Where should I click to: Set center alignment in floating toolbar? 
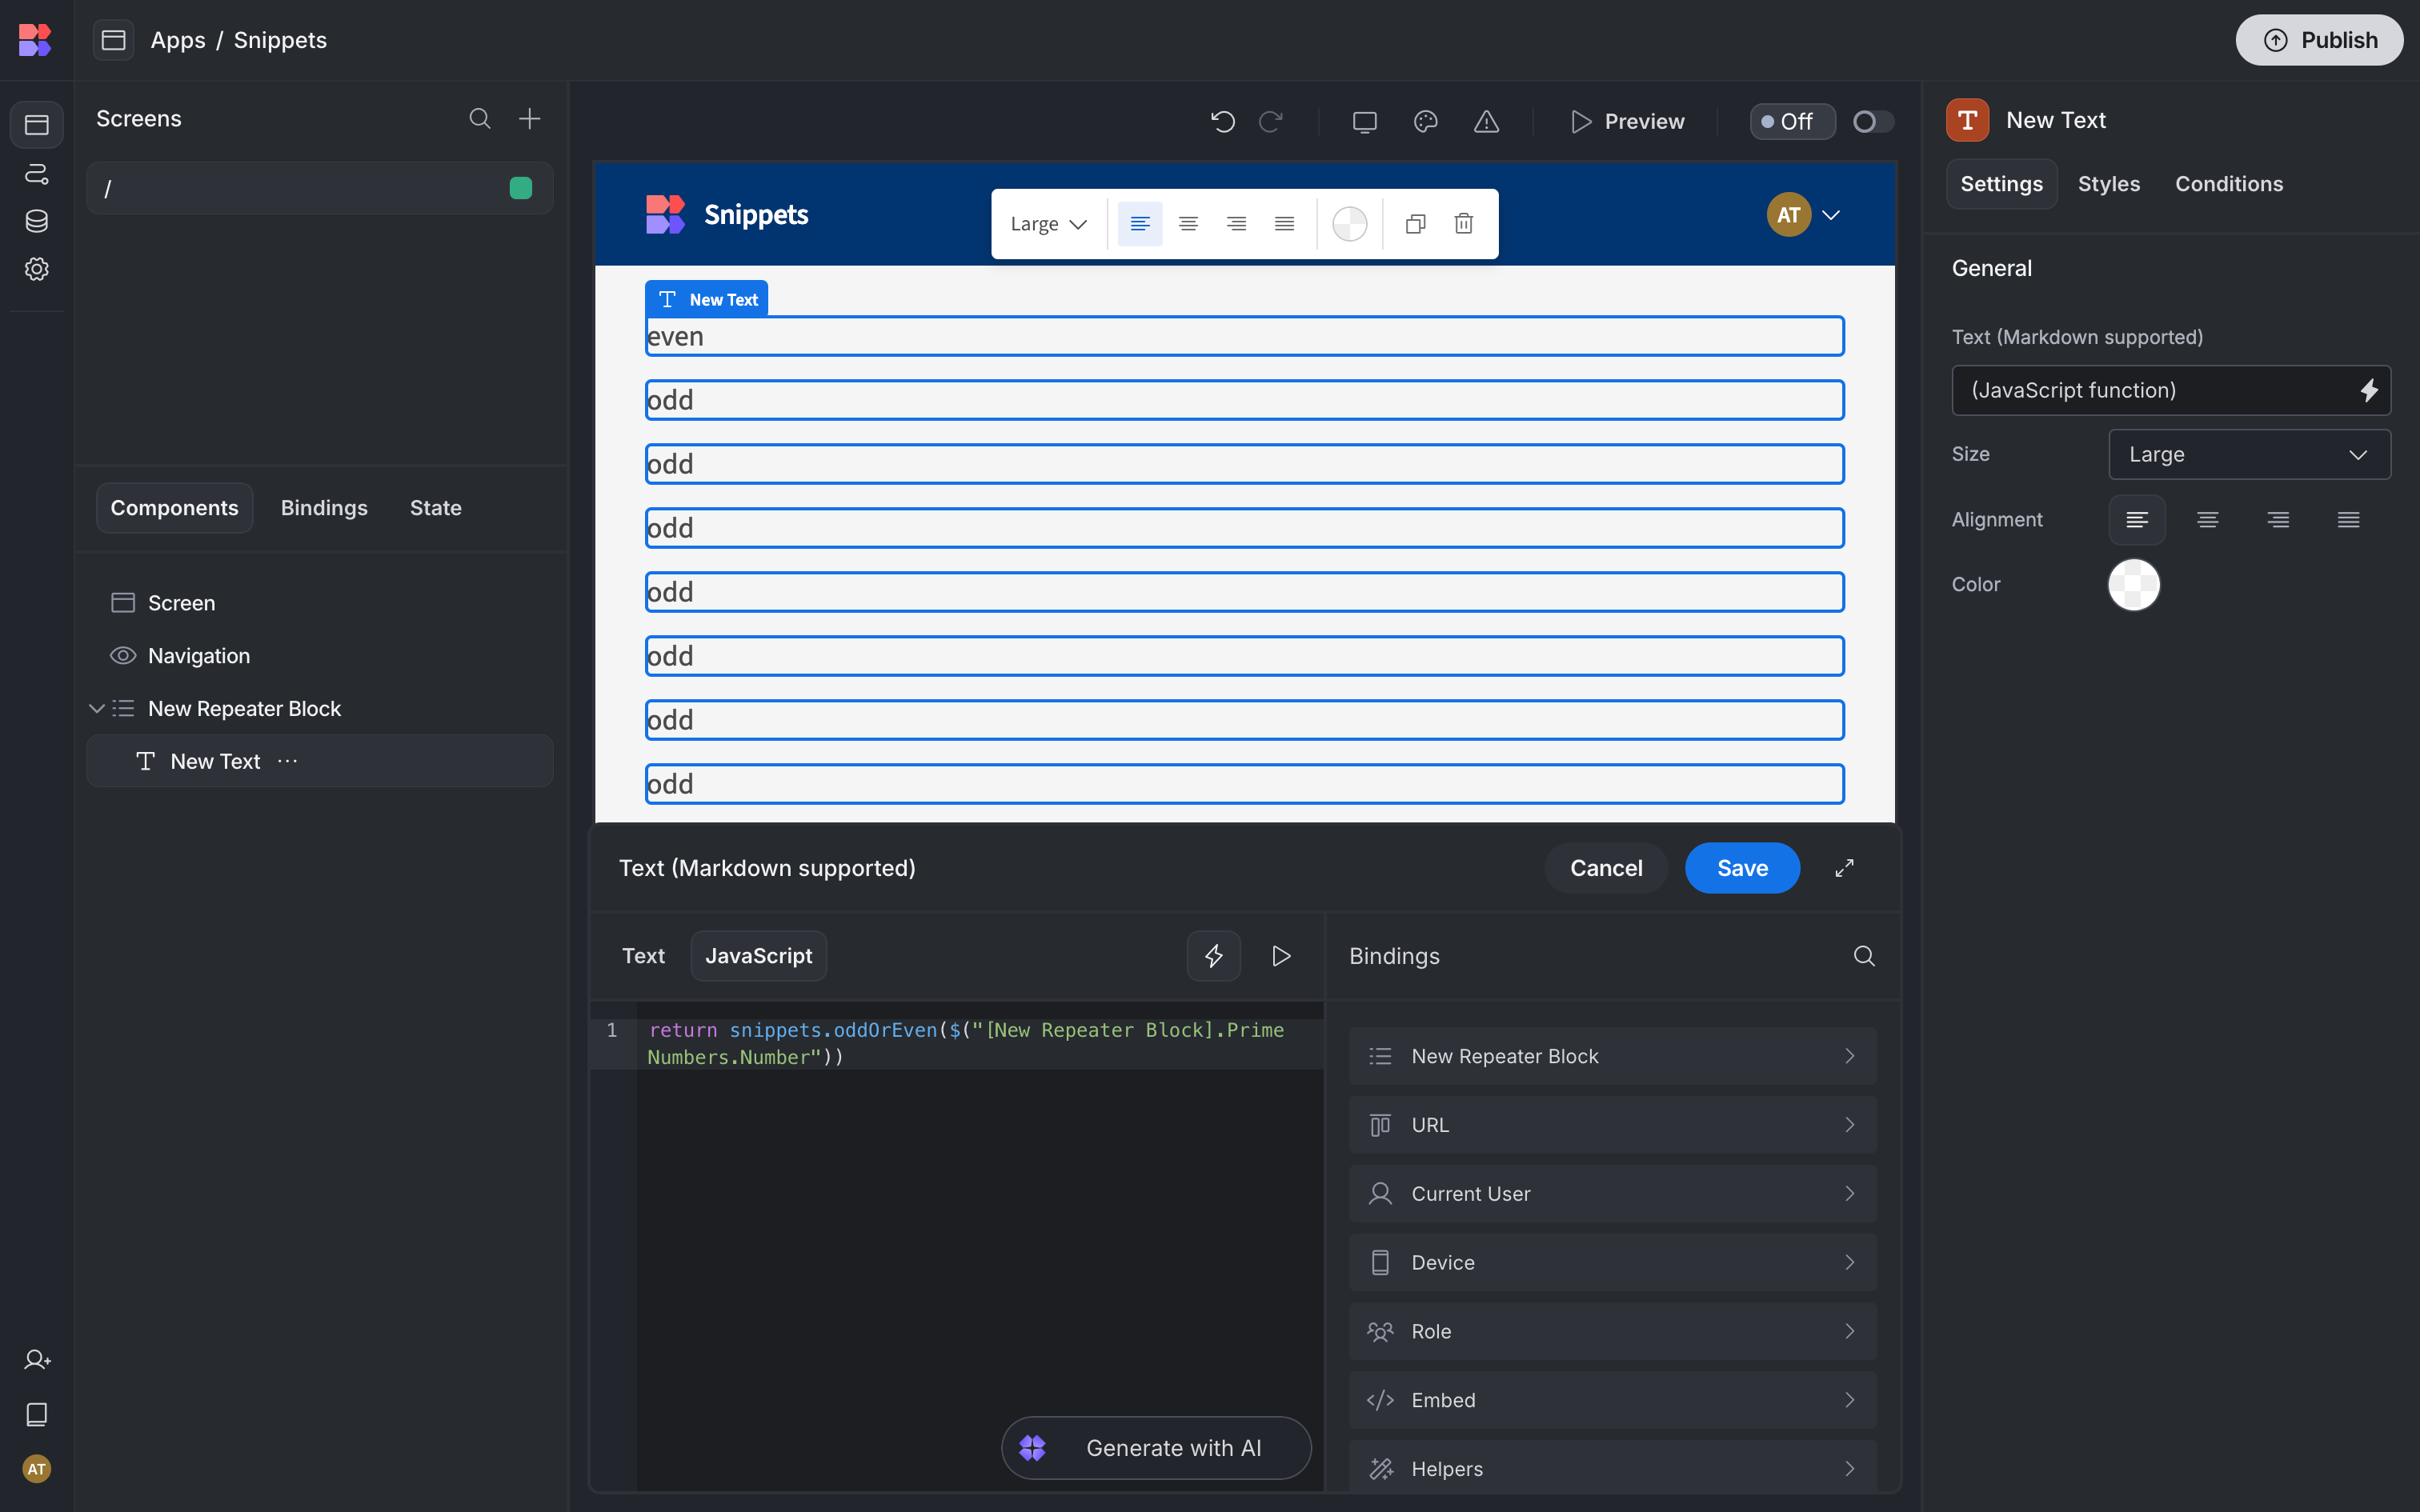(x=1188, y=224)
